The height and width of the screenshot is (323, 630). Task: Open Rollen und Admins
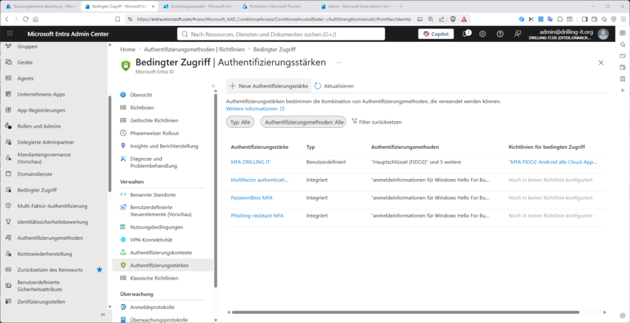click(x=39, y=126)
